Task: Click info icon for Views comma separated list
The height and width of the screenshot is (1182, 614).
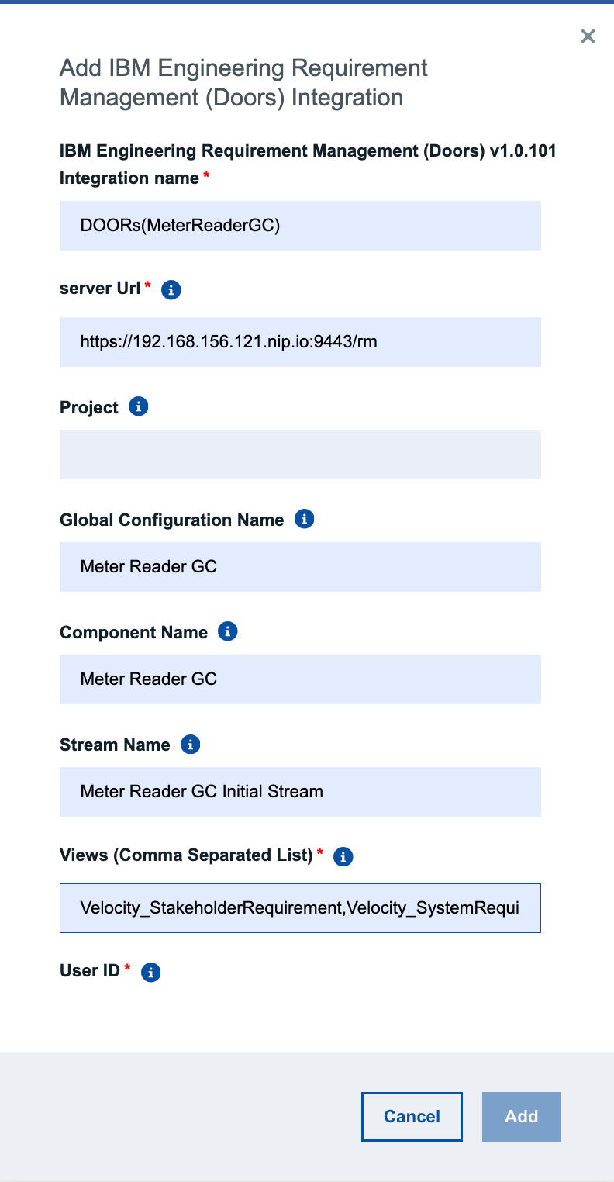Action: pos(343,857)
